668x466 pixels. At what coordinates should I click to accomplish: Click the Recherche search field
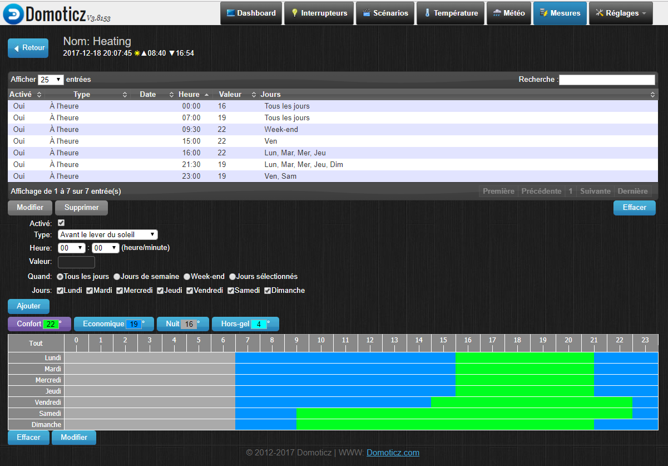[607, 80]
